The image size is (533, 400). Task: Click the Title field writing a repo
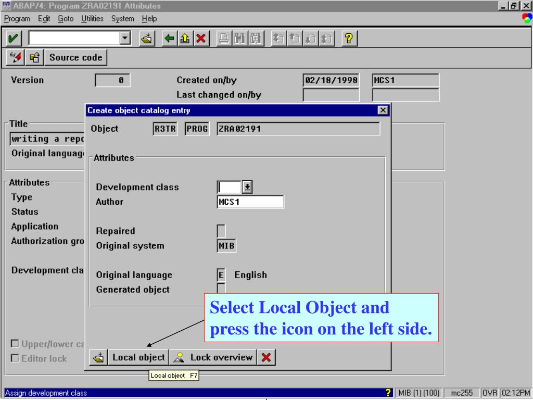[47, 139]
